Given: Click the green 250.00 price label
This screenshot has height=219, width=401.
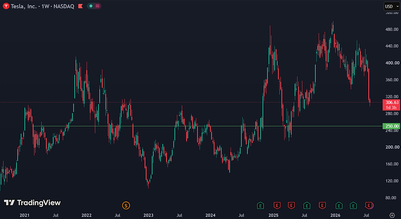Looking at the screenshot, I should [391, 126].
